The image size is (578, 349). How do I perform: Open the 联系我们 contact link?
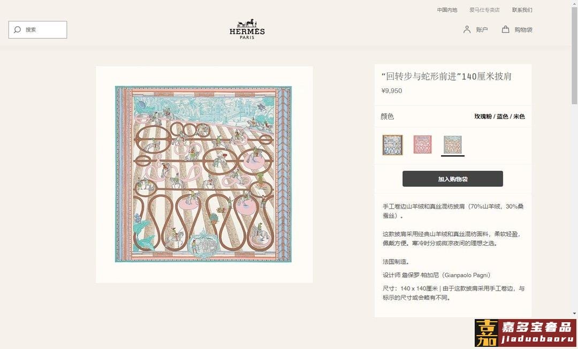[522, 10]
